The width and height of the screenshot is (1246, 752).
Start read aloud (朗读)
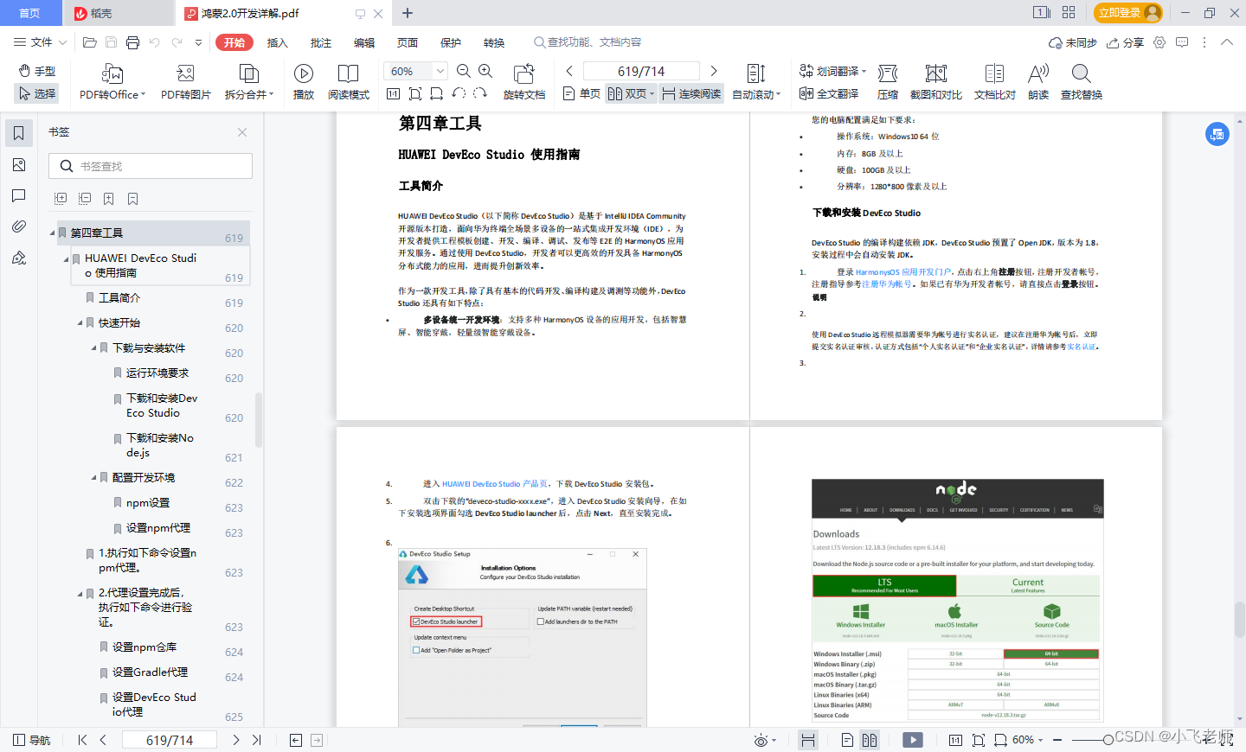point(1038,83)
